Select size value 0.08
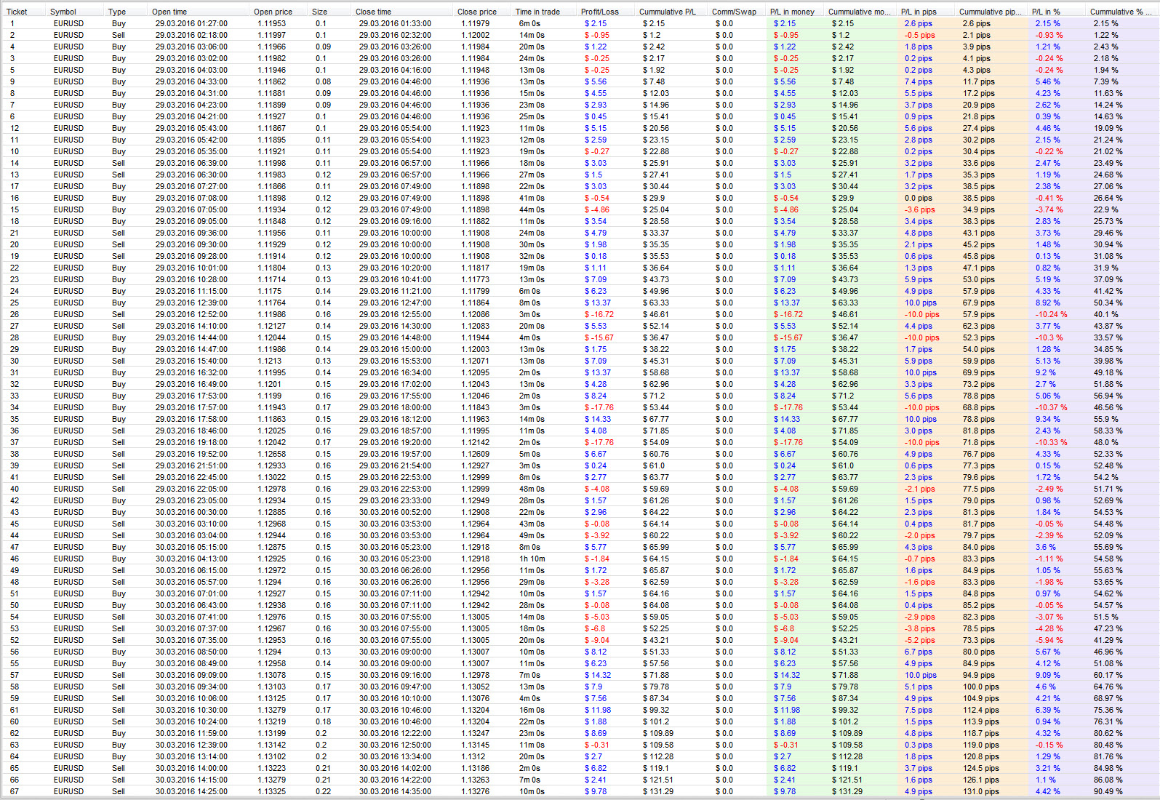Screen dimensions: 1160x800 pos(323,81)
